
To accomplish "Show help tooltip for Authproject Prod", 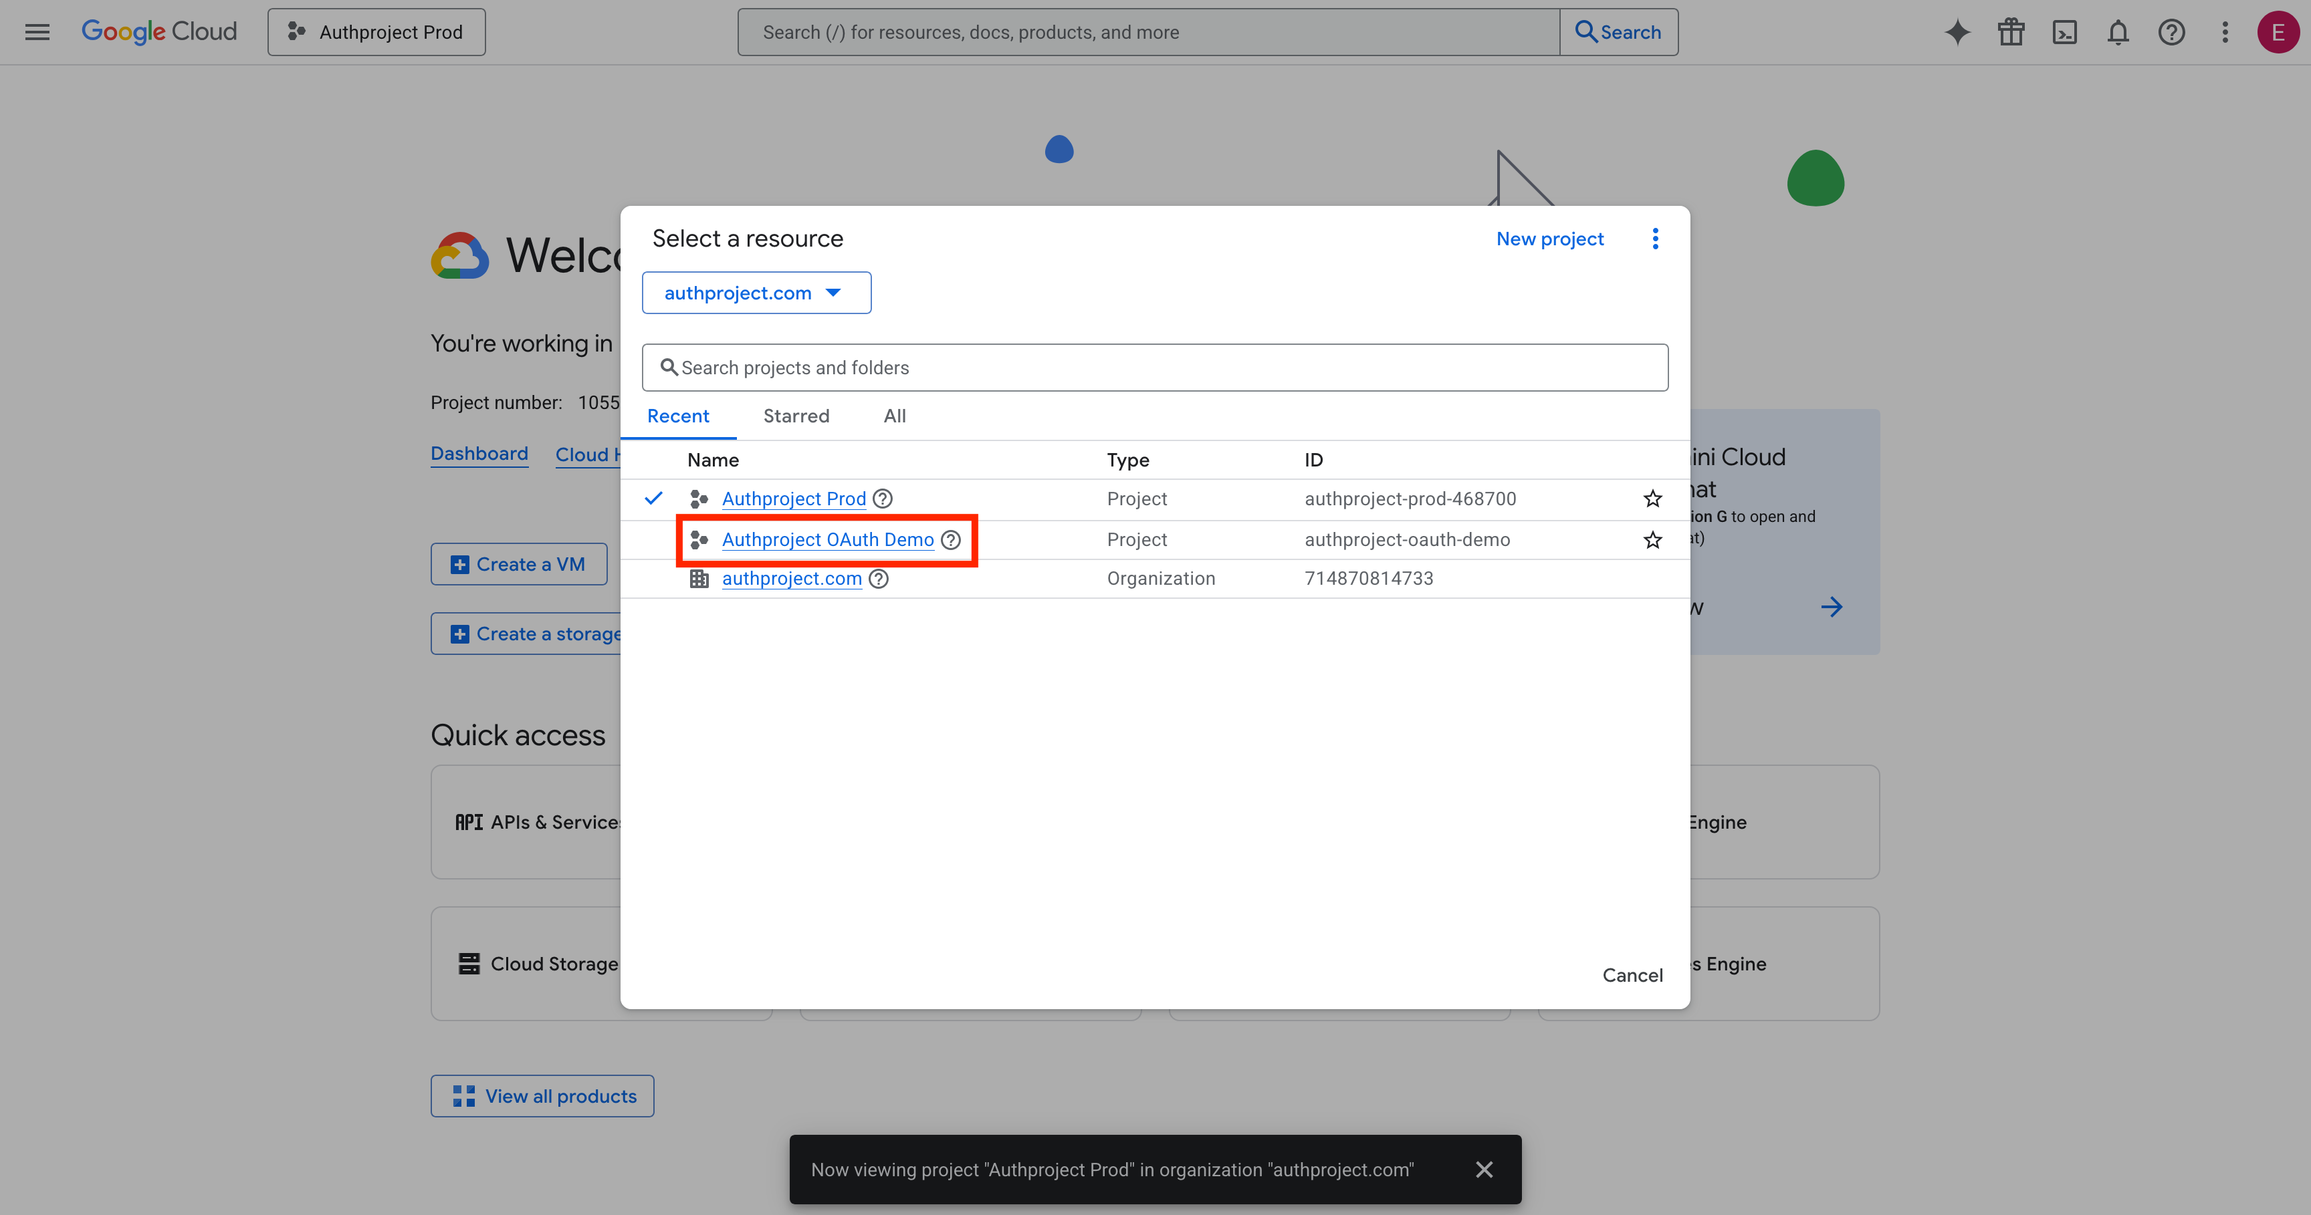I will (x=883, y=499).
